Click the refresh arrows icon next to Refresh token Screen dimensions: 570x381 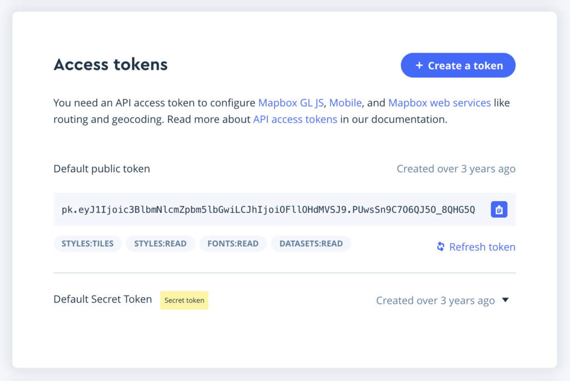point(441,247)
